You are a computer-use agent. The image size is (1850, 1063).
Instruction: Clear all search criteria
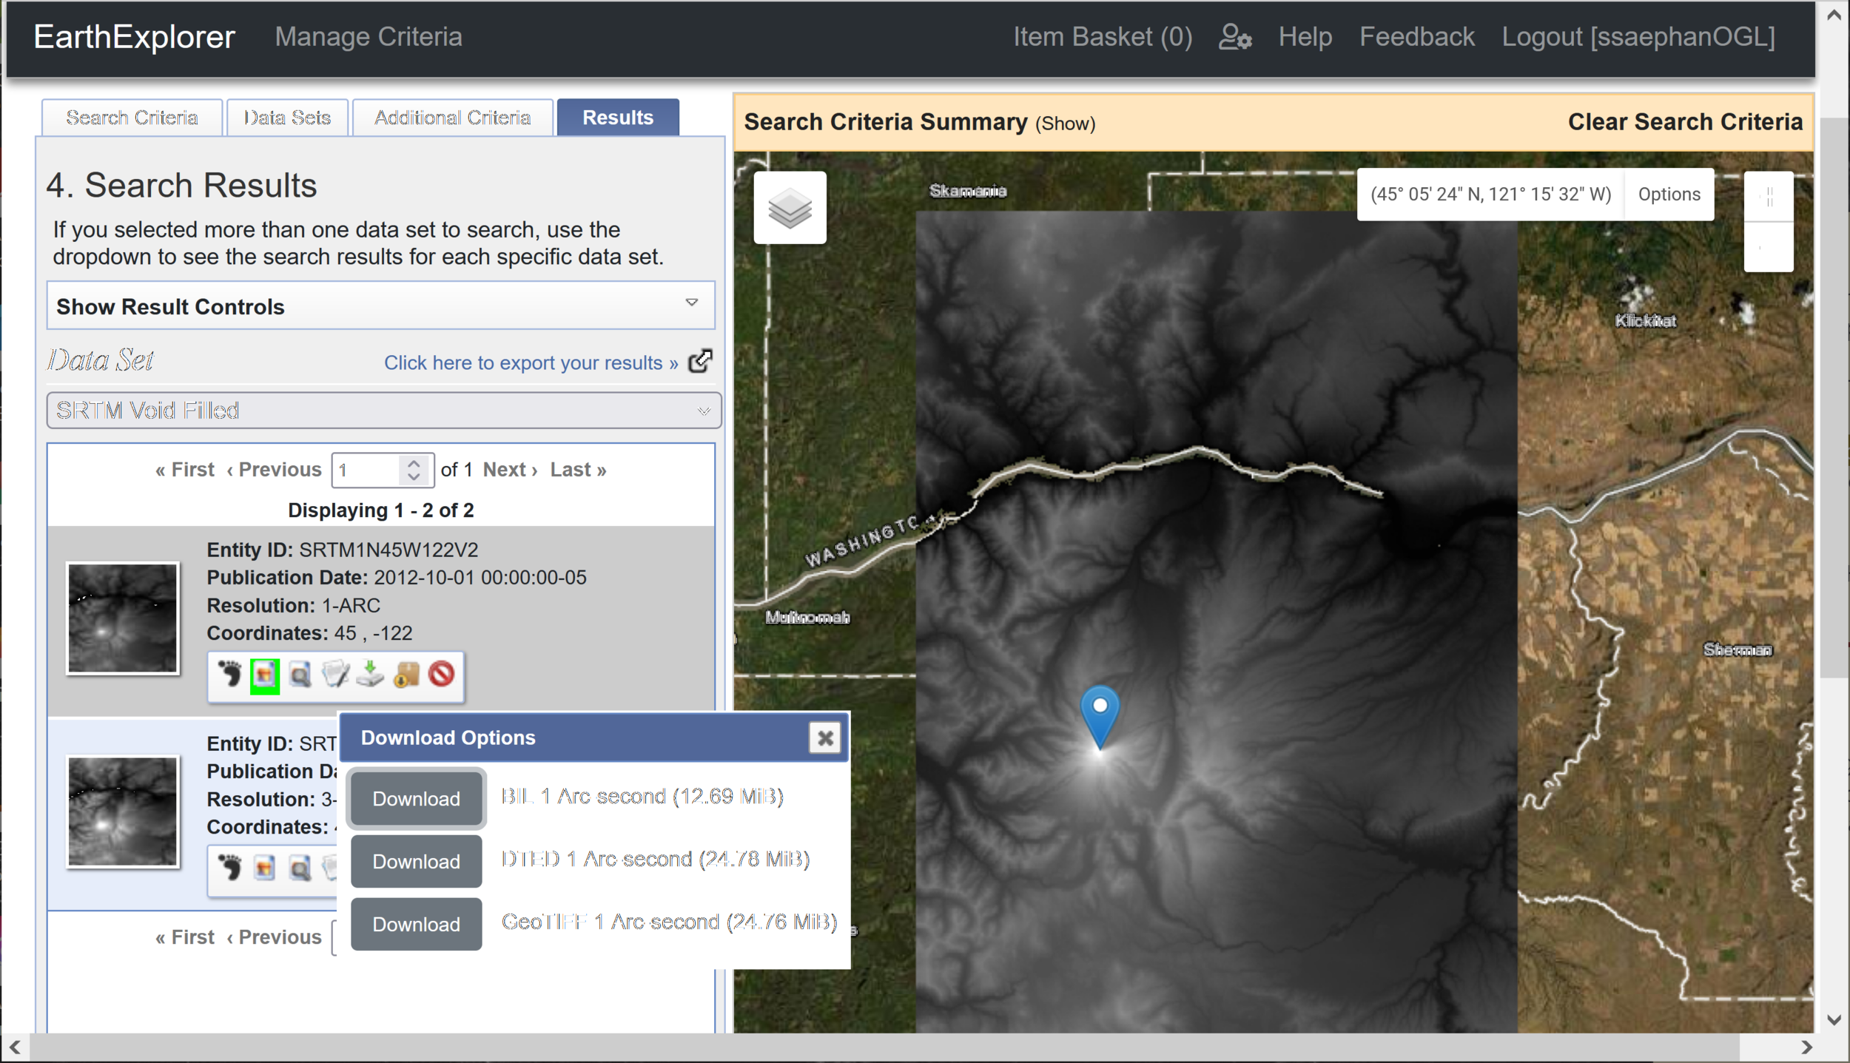click(x=1686, y=121)
